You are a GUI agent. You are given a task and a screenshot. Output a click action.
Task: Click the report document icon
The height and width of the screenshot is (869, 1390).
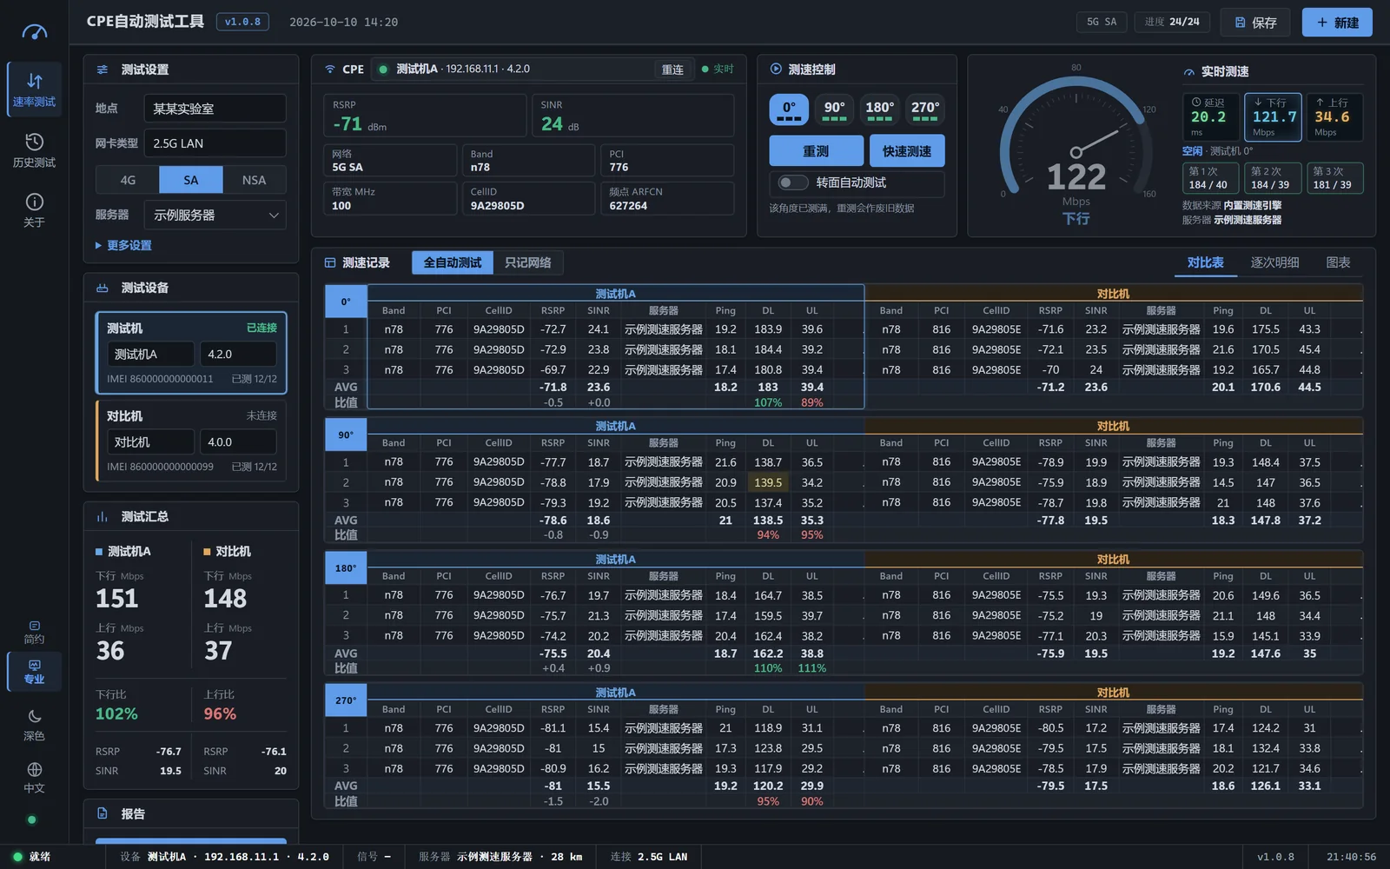coord(103,813)
